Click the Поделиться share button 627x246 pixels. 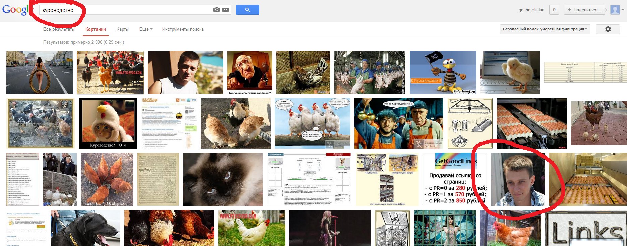tap(585, 10)
